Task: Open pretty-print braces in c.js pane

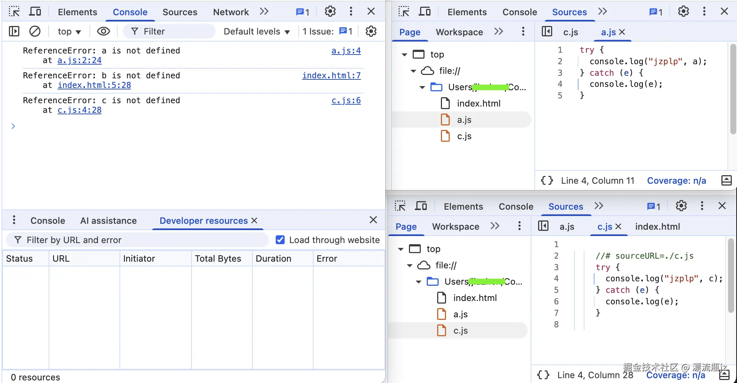Action: [543, 375]
